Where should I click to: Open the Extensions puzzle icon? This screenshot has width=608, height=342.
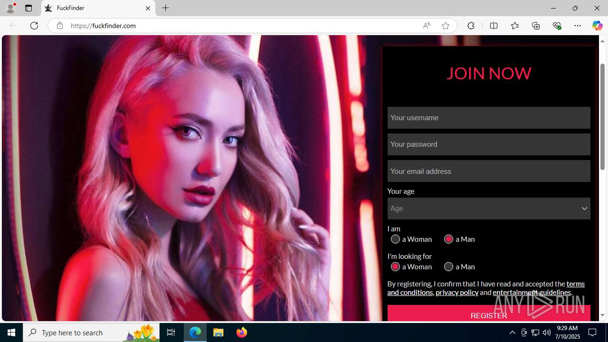tap(471, 26)
